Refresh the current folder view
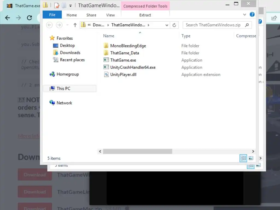280x210 pixels. 174,25
